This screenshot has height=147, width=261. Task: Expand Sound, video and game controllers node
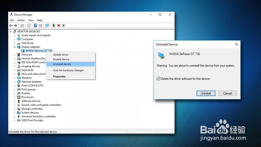click(x=15, y=105)
